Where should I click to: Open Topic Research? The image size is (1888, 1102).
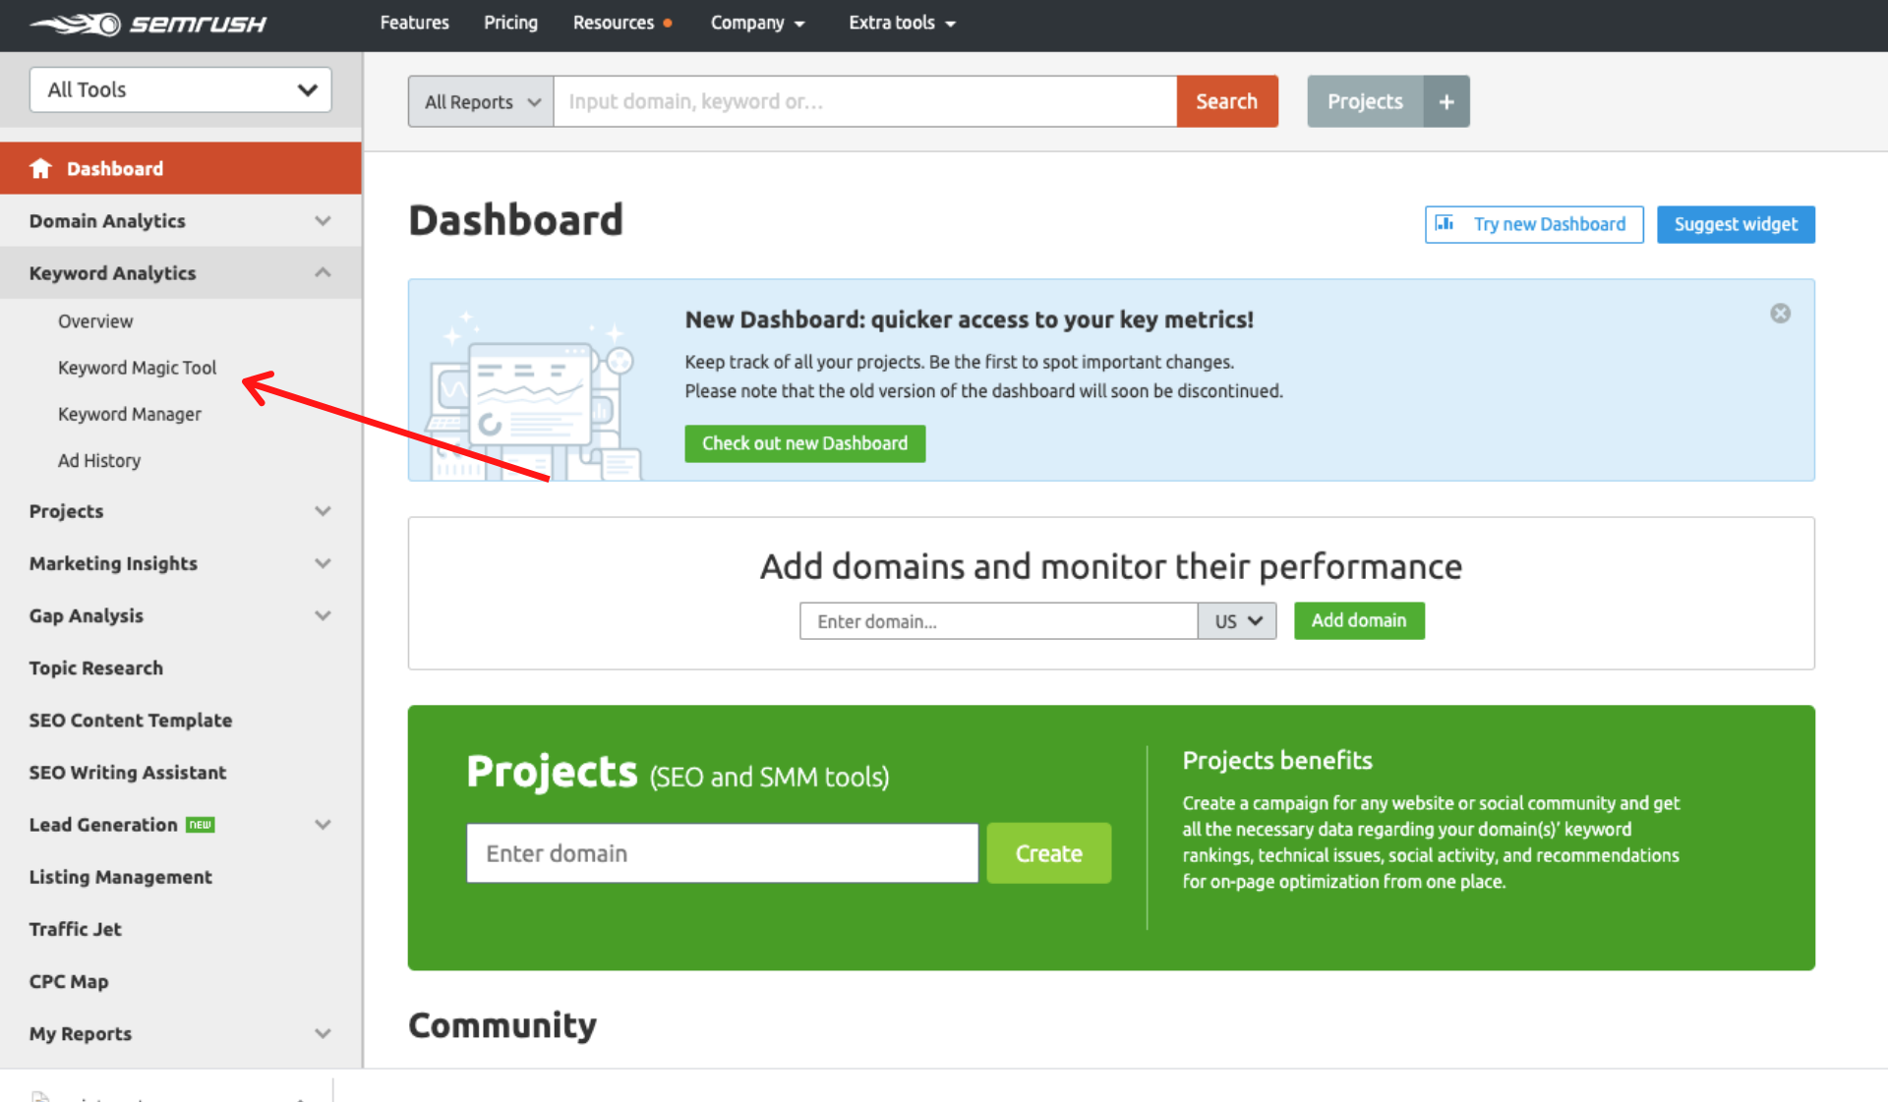point(96,667)
